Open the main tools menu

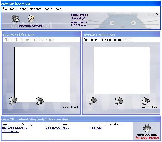tap(13, 9)
